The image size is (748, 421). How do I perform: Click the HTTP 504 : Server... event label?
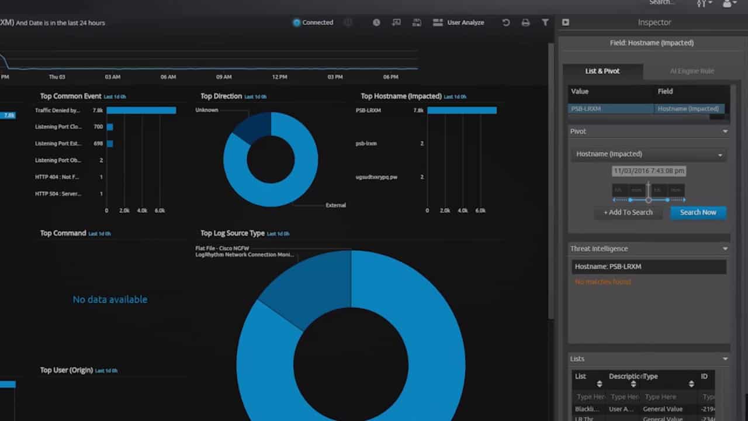[x=58, y=194]
